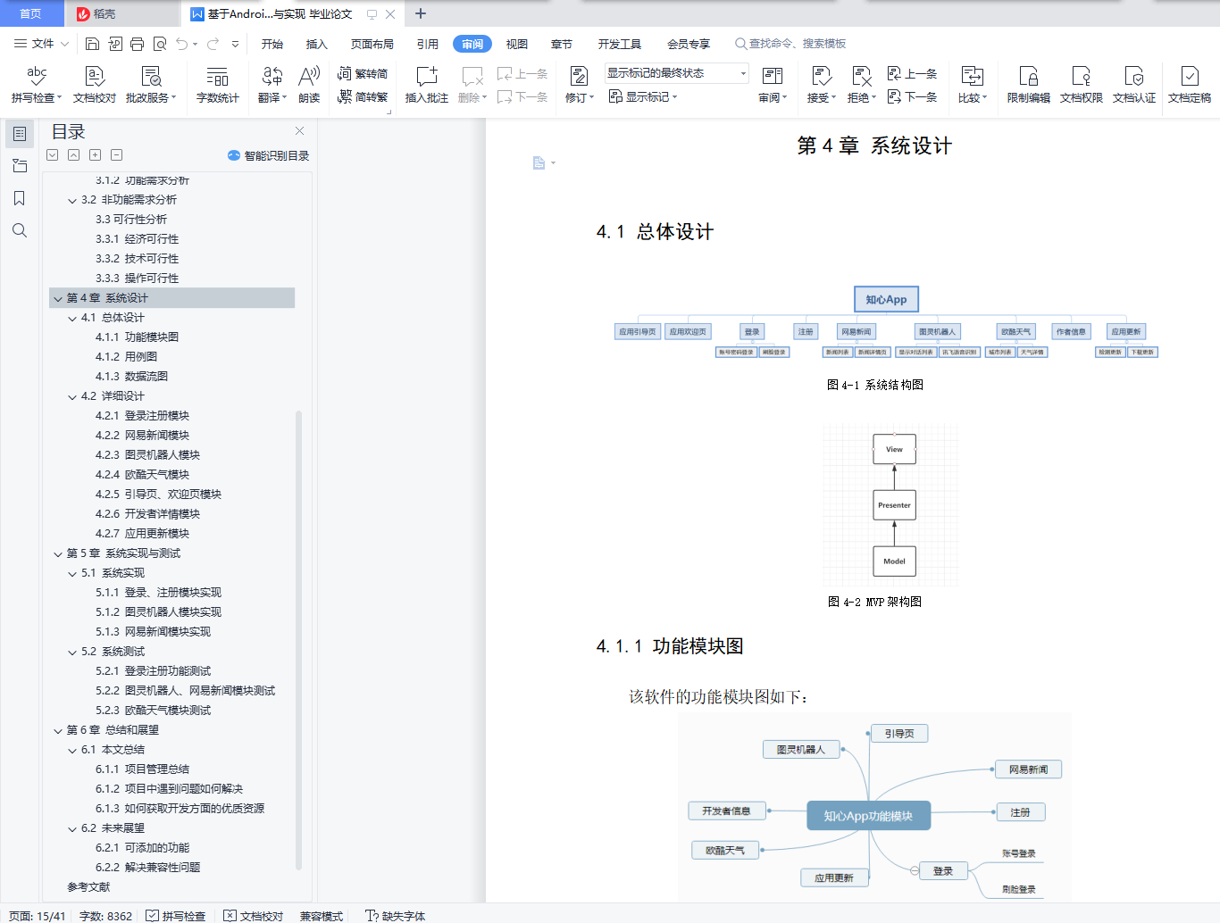Open 显示标记 show markup dropdown
The width and height of the screenshot is (1220, 923).
point(644,97)
